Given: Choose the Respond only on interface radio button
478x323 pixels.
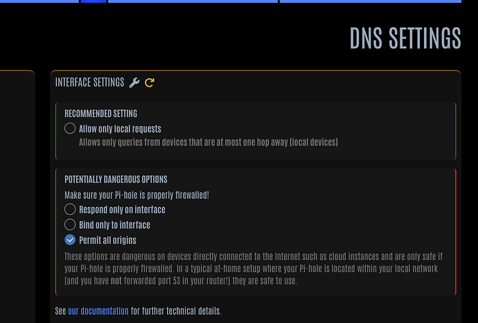Looking at the screenshot, I should (x=70, y=209).
